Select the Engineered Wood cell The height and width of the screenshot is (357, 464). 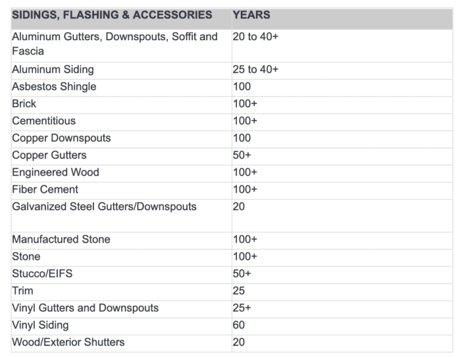55,172
